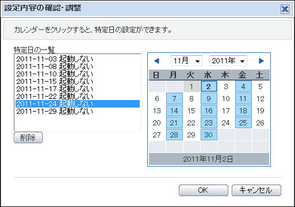Pick day 26 in the calendar
295x207 pixels.
pyautogui.click(x=260, y=122)
